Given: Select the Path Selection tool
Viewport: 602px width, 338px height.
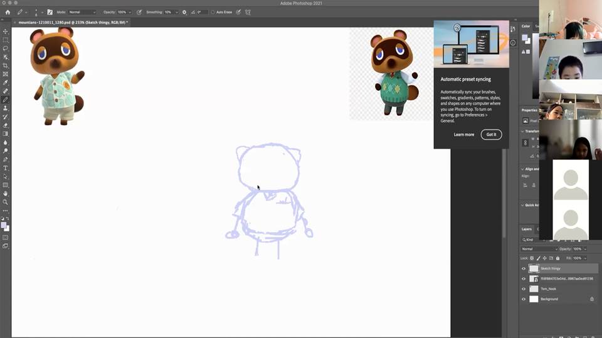Looking at the screenshot, I should [6, 177].
